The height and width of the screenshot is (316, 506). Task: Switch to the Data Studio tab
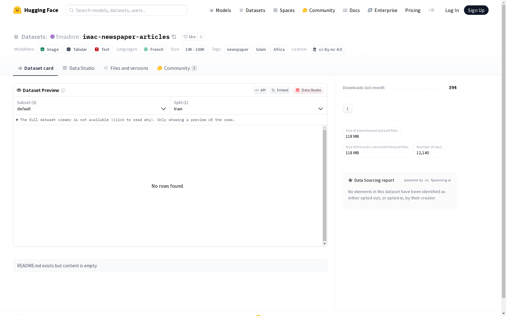(79, 68)
